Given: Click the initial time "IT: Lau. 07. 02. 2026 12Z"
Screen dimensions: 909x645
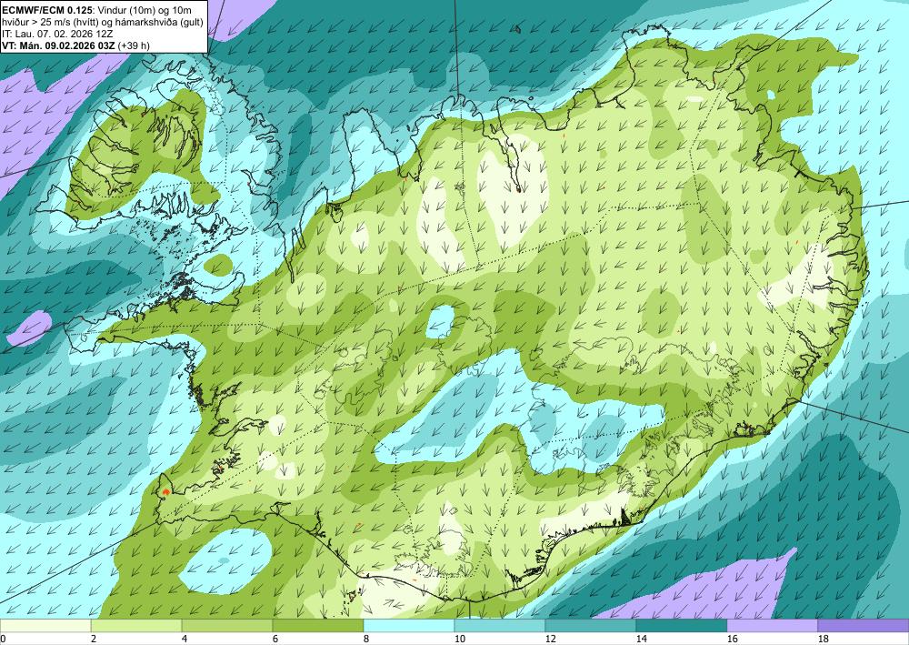Looking at the screenshot, I should click(x=57, y=33).
